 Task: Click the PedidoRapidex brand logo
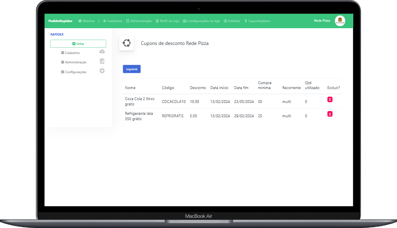click(60, 21)
